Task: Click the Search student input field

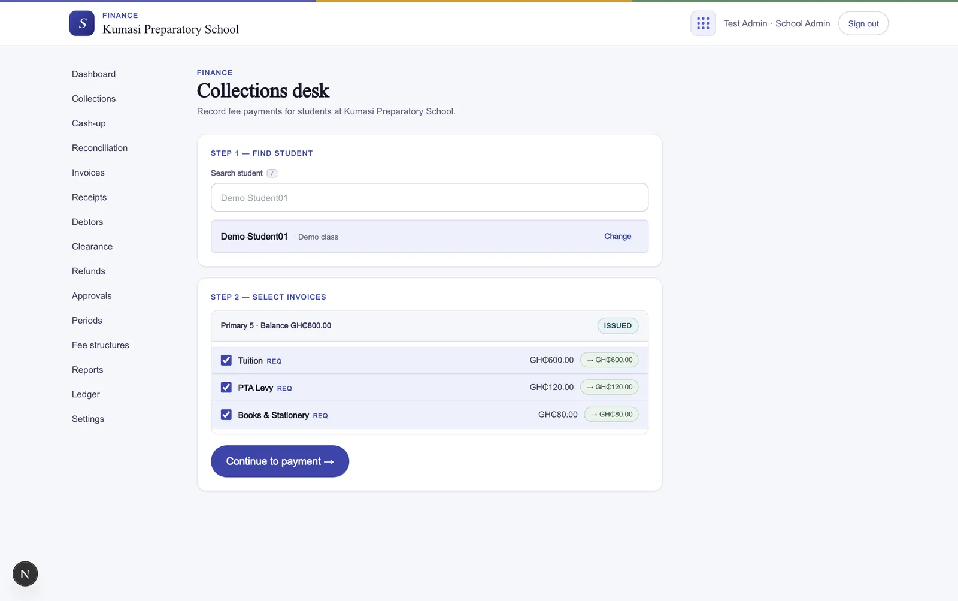Action: pyautogui.click(x=429, y=197)
